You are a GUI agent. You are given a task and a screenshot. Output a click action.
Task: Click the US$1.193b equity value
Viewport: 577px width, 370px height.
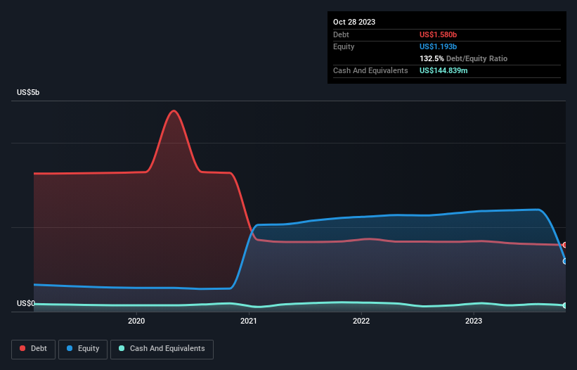pyautogui.click(x=438, y=46)
